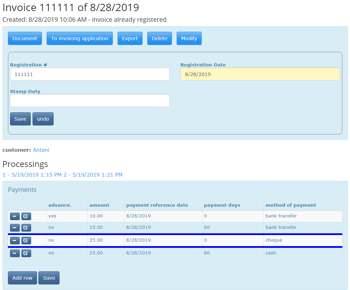Select the Payments section heading
The height and width of the screenshot is (290, 350).
[22, 190]
